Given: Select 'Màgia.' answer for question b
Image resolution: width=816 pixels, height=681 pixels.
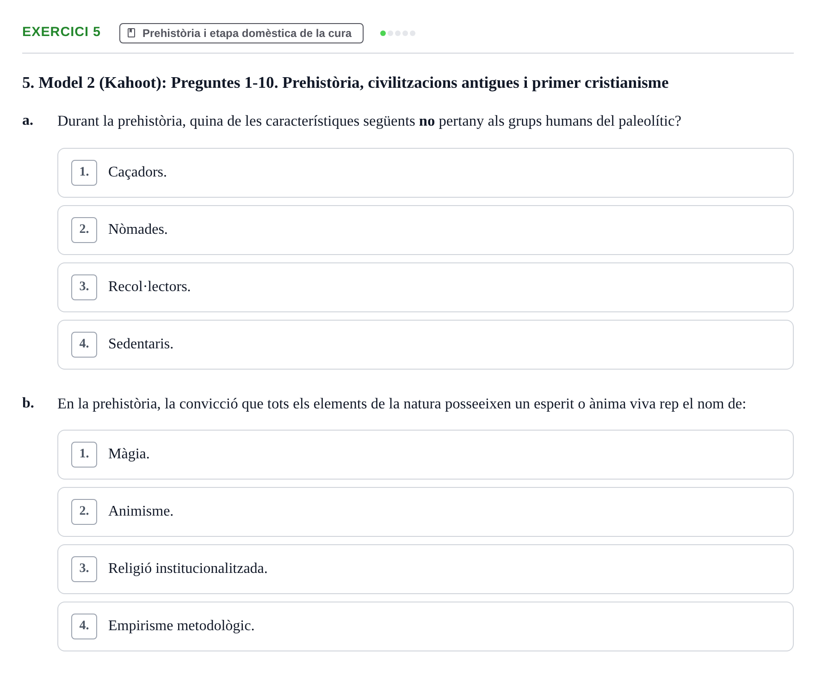Looking at the screenshot, I should point(425,455).
